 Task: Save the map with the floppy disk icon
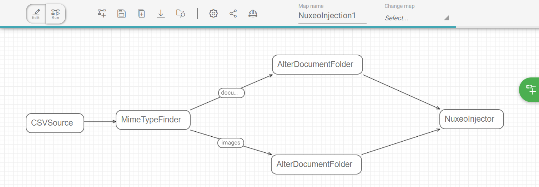pos(122,14)
